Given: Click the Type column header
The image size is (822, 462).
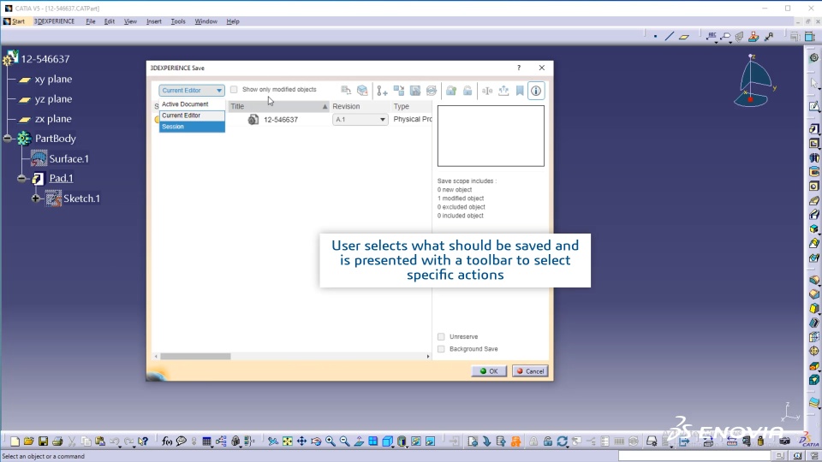Looking at the screenshot, I should point(411,106).
